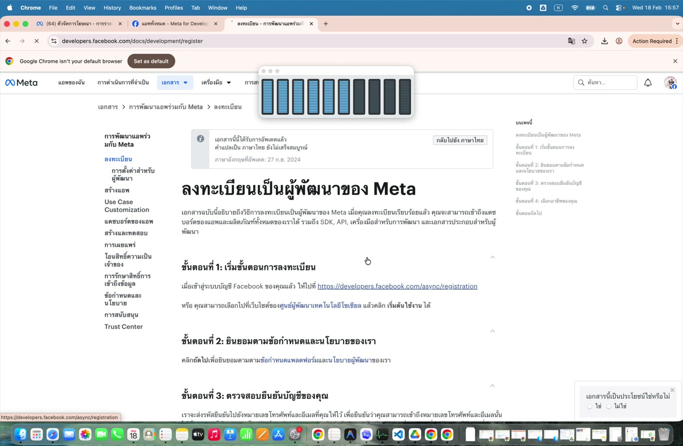Screen dimensions: 683x446
Task: Open Photos from the dock
Action: point(85,434)
